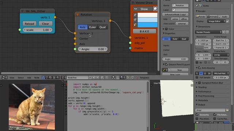Expand the Performance panel
Screen dimensions: 234x131
(204, 92)
